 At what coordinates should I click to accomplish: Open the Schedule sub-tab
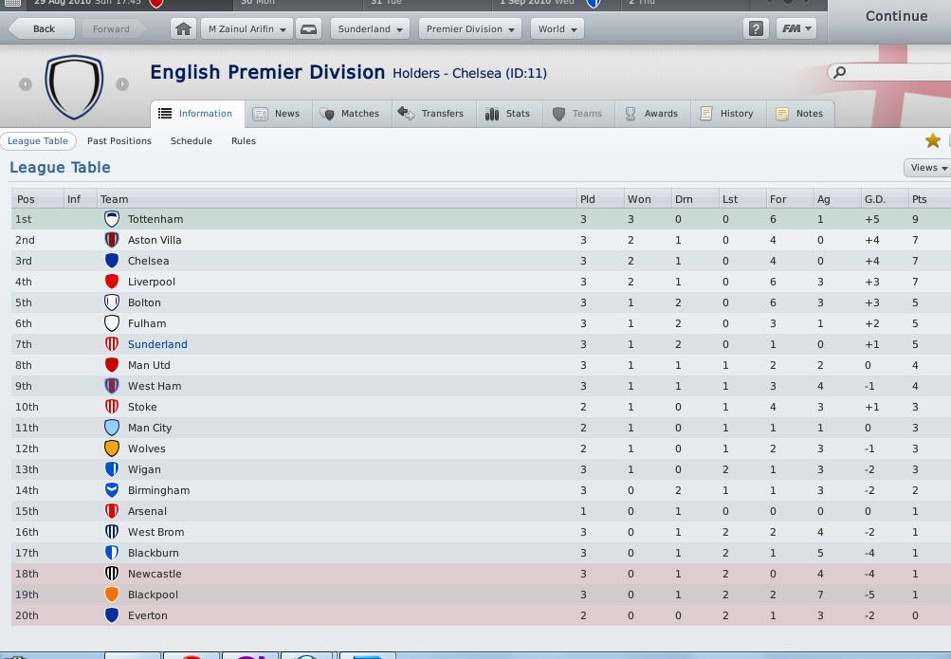[x=192, y=141]
